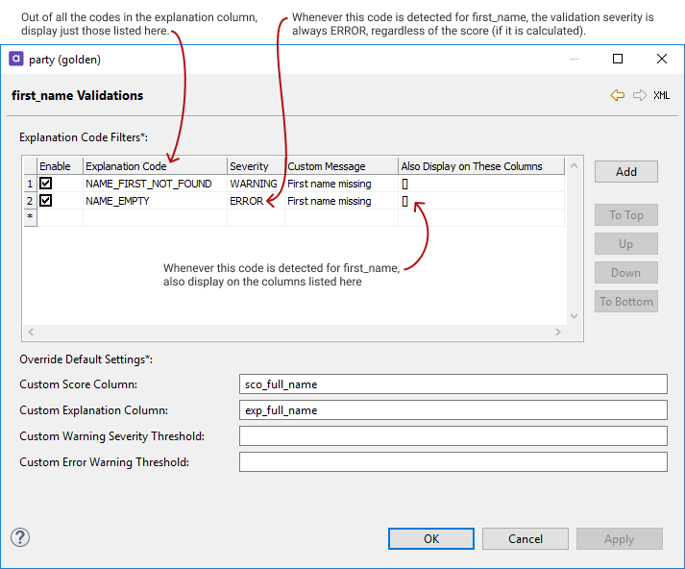This screenshot has height=569, width=685.
Task: Open the XML view icon
Action: pyautogui.click(x=662, y=95)
